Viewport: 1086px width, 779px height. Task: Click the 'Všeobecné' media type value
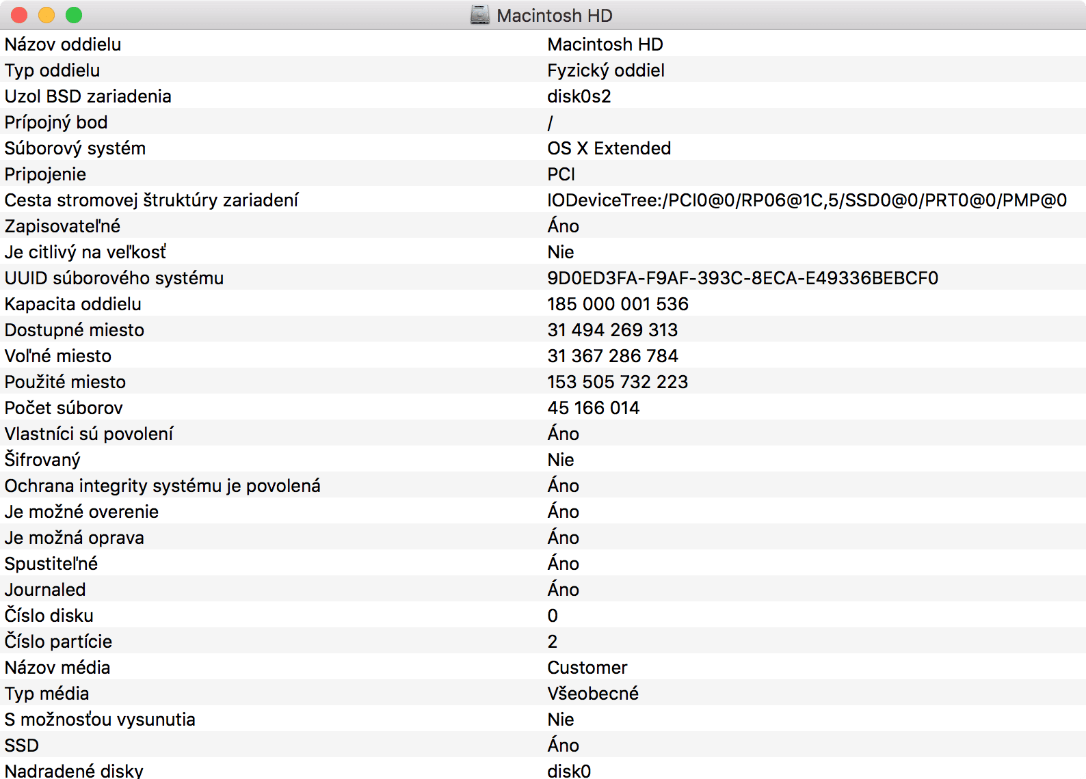(592, 694)
